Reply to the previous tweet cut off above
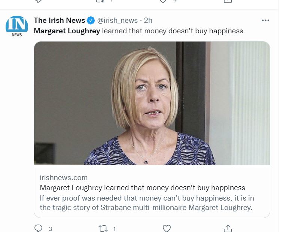The height and width of the screenshot is (232, 283). pos(38,1)
